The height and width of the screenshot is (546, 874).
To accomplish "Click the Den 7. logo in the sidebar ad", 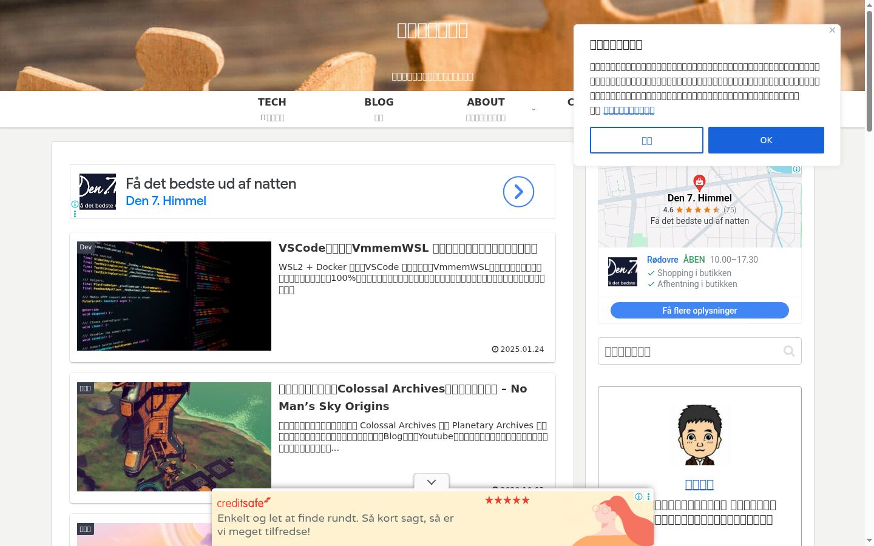I will [x=623, y=271].
